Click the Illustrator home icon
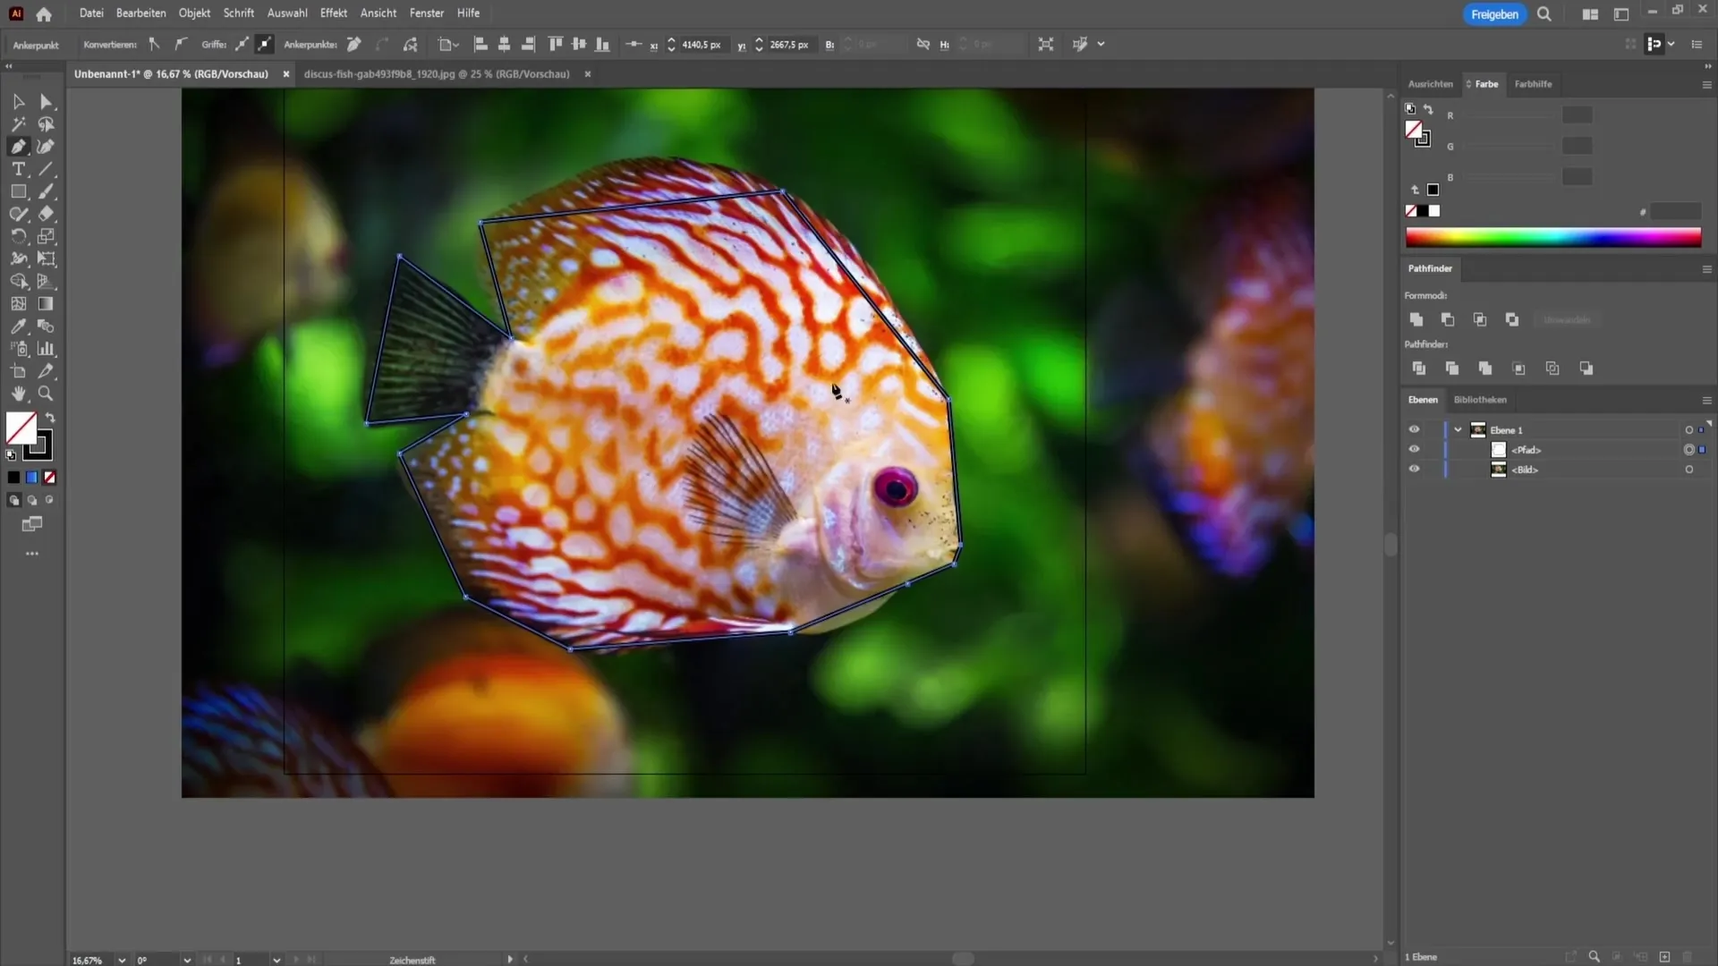This screenshot has height=966, width=1718. pos(44,14)
